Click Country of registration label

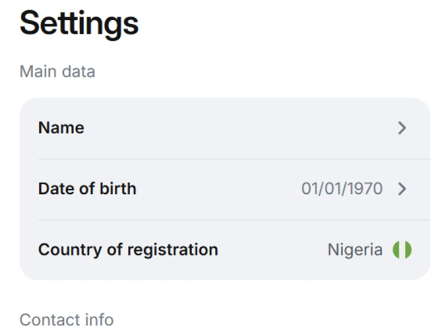[x=128, y=249]
